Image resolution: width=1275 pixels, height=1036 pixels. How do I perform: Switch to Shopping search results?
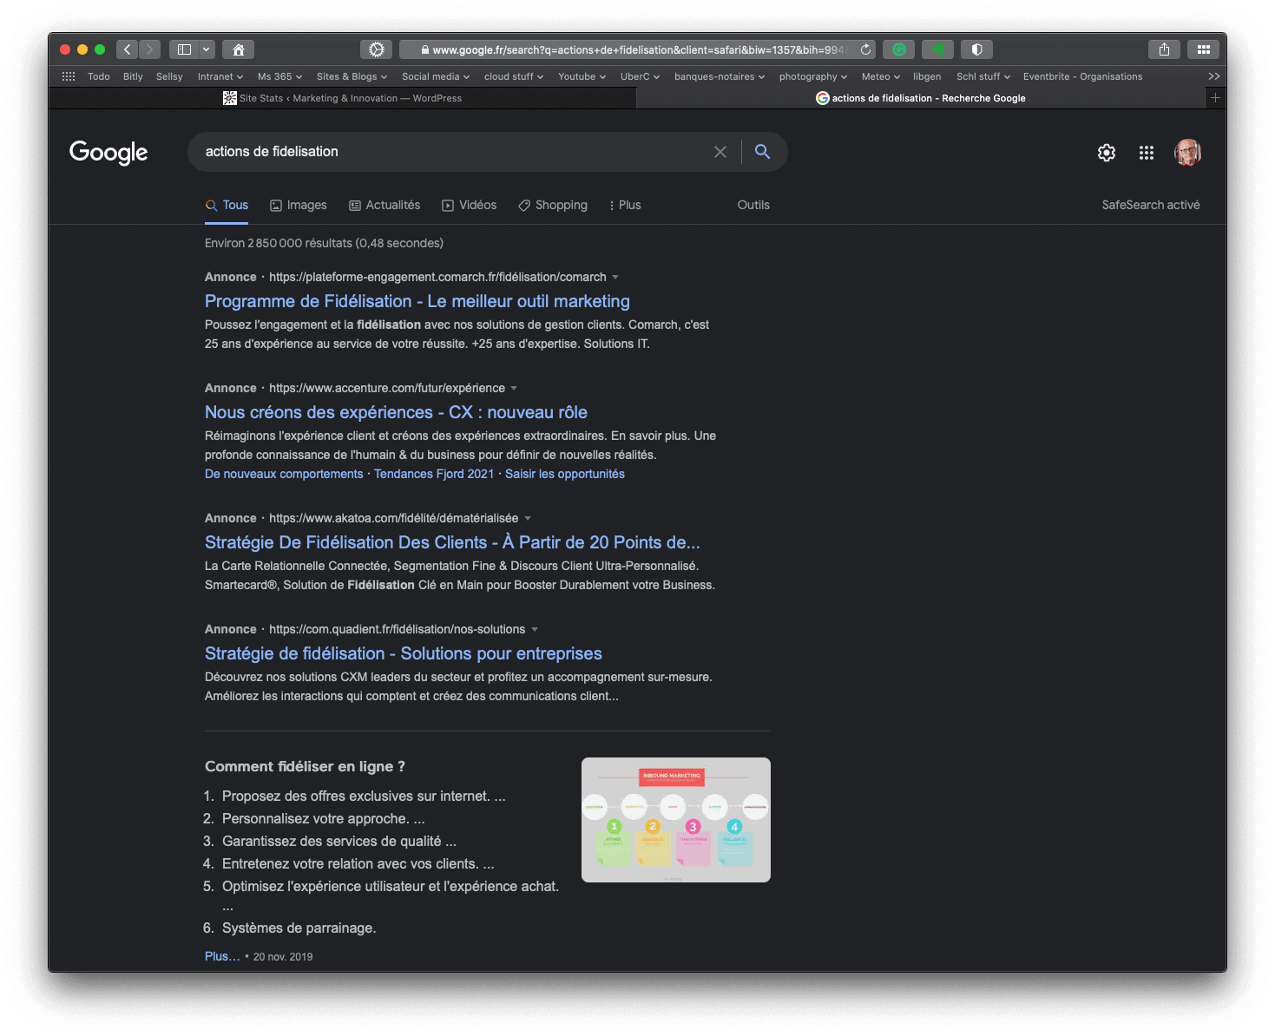pos(553,205)
